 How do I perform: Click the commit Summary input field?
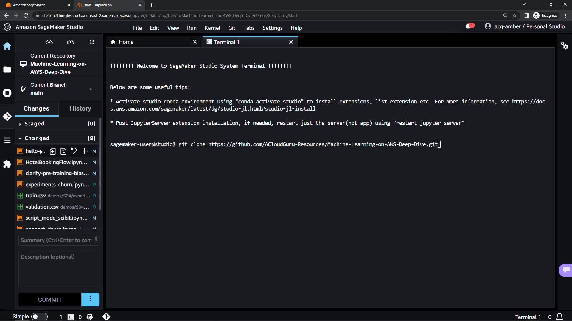[57, 240]
